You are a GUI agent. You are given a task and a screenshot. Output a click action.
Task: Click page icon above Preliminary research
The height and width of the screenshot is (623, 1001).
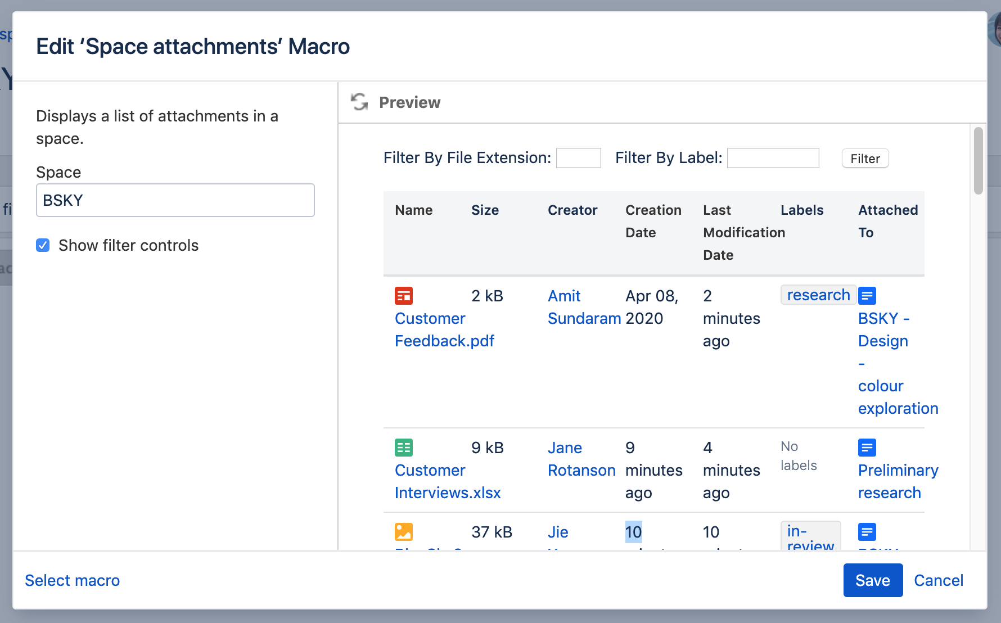(867, 448)
